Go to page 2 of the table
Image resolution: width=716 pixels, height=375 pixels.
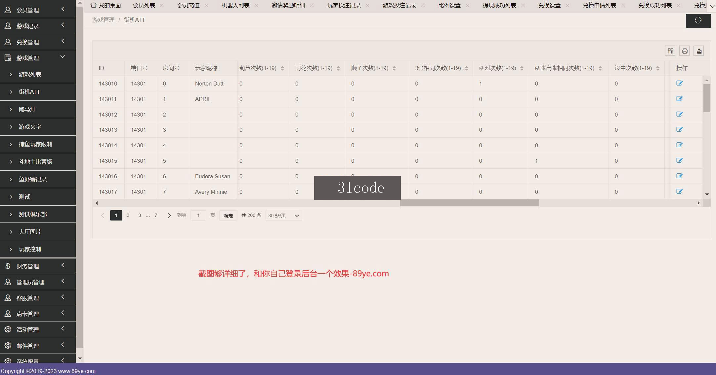point(128,216)
